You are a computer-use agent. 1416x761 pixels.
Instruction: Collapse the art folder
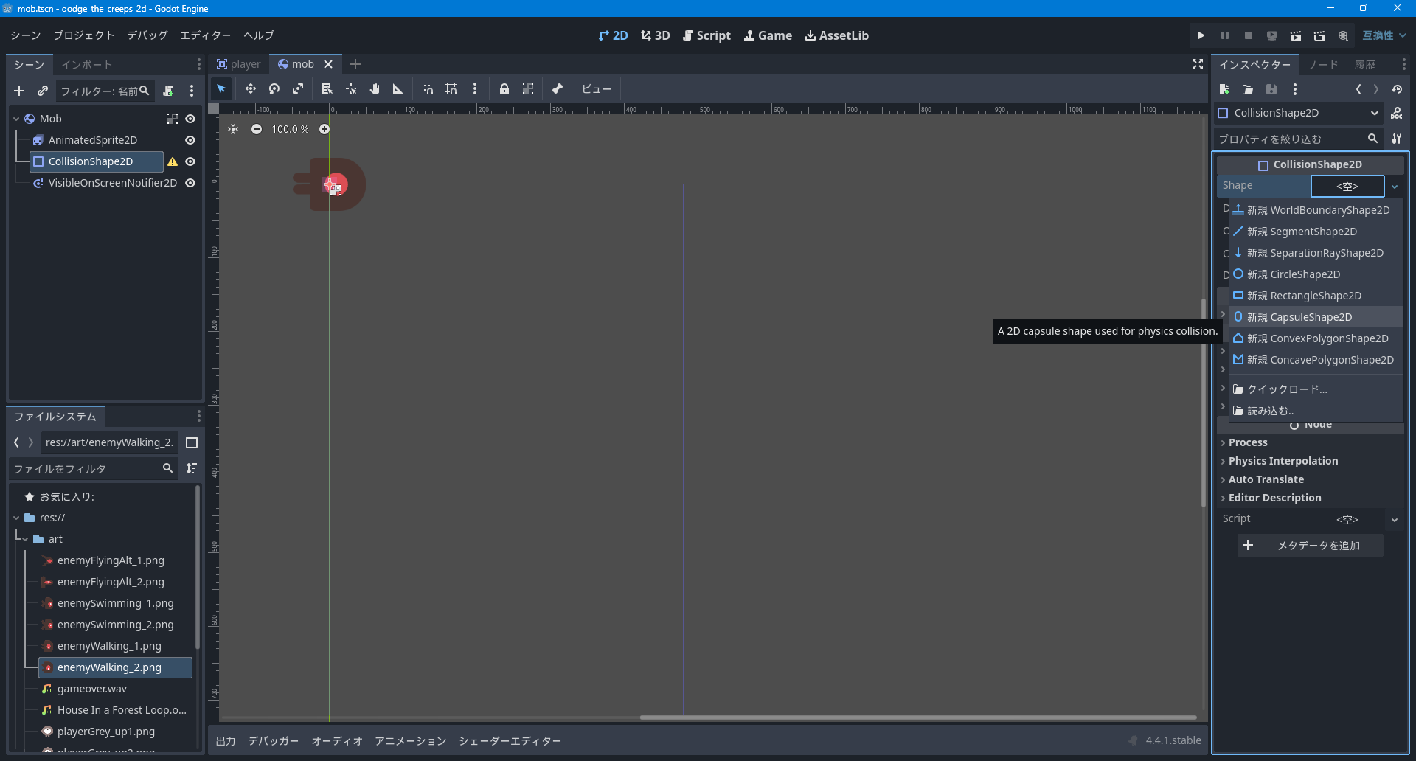(25, 539)
